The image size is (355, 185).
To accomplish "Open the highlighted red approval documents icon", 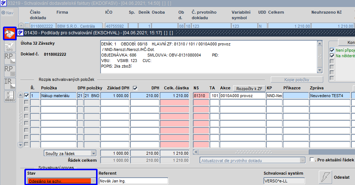I will [x=10, y=34].
